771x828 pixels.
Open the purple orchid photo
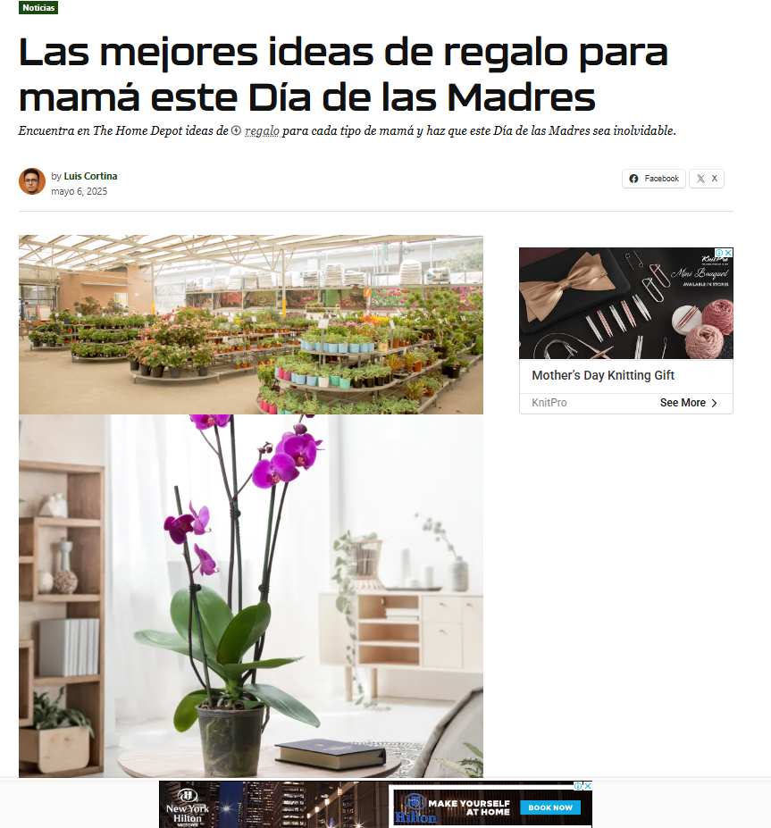251,596
